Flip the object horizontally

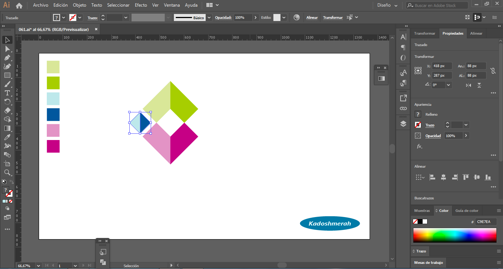468,85
